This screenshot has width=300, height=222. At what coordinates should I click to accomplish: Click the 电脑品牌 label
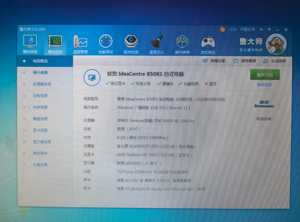(264, 119)
